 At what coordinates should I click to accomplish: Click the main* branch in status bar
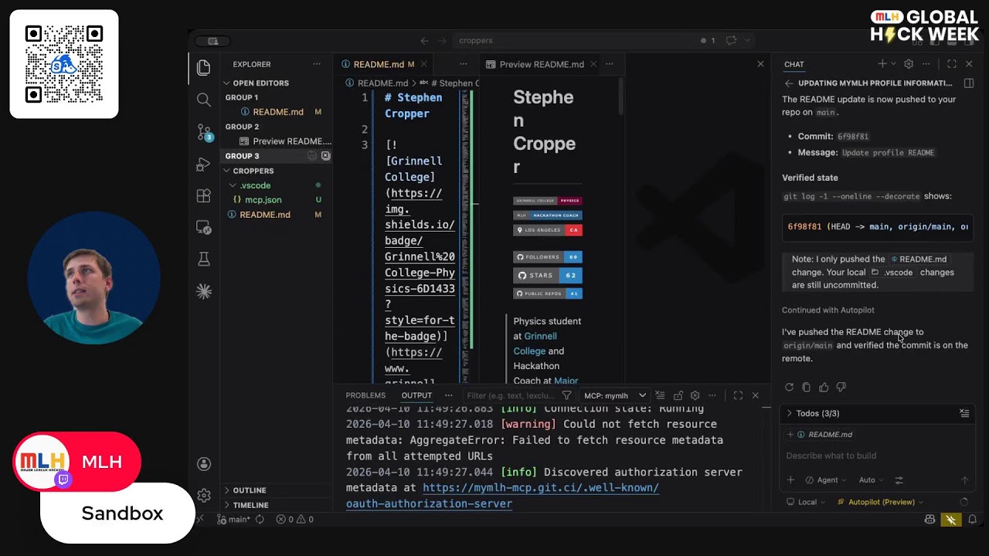pos(233,520)
